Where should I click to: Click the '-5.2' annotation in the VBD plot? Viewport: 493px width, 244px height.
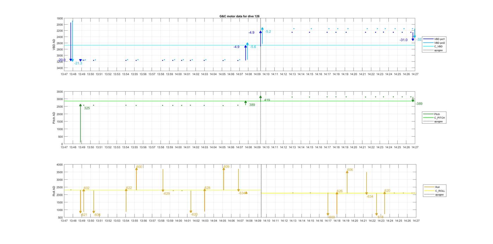coord(268,32)
